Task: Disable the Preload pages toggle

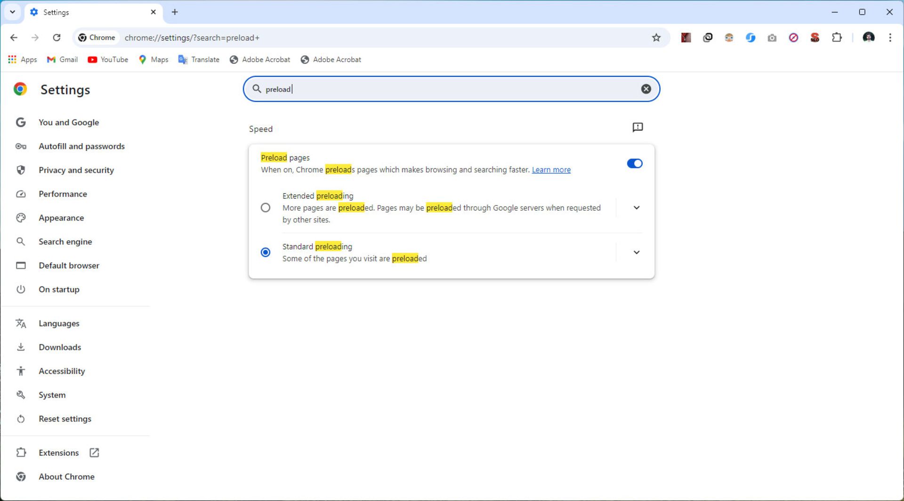Action: coord(634,164)
